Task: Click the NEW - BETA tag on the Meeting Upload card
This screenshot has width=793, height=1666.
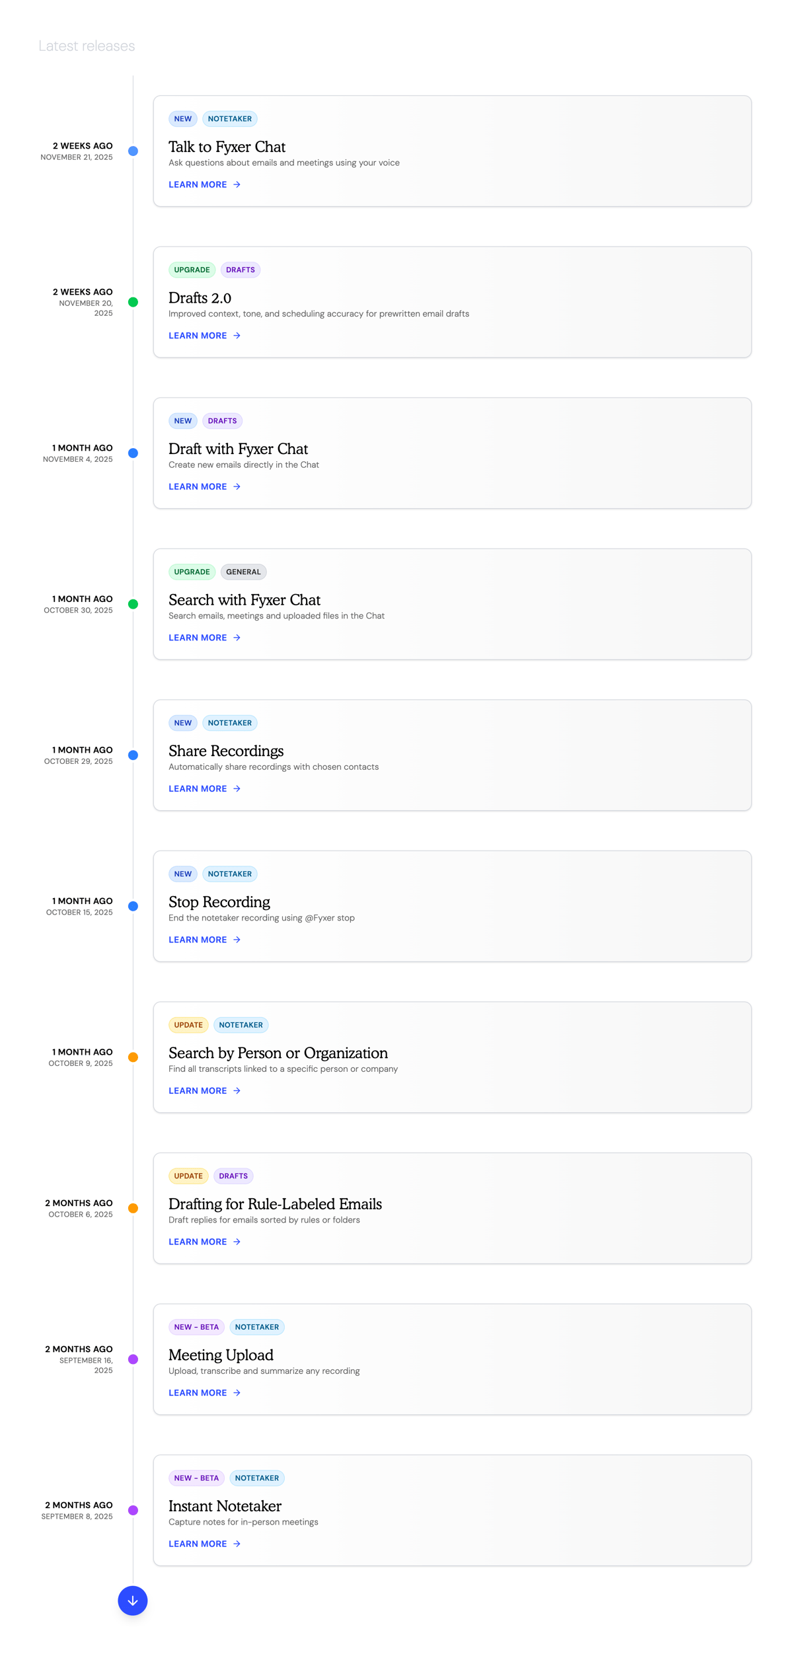Action: pos(196,1327)
